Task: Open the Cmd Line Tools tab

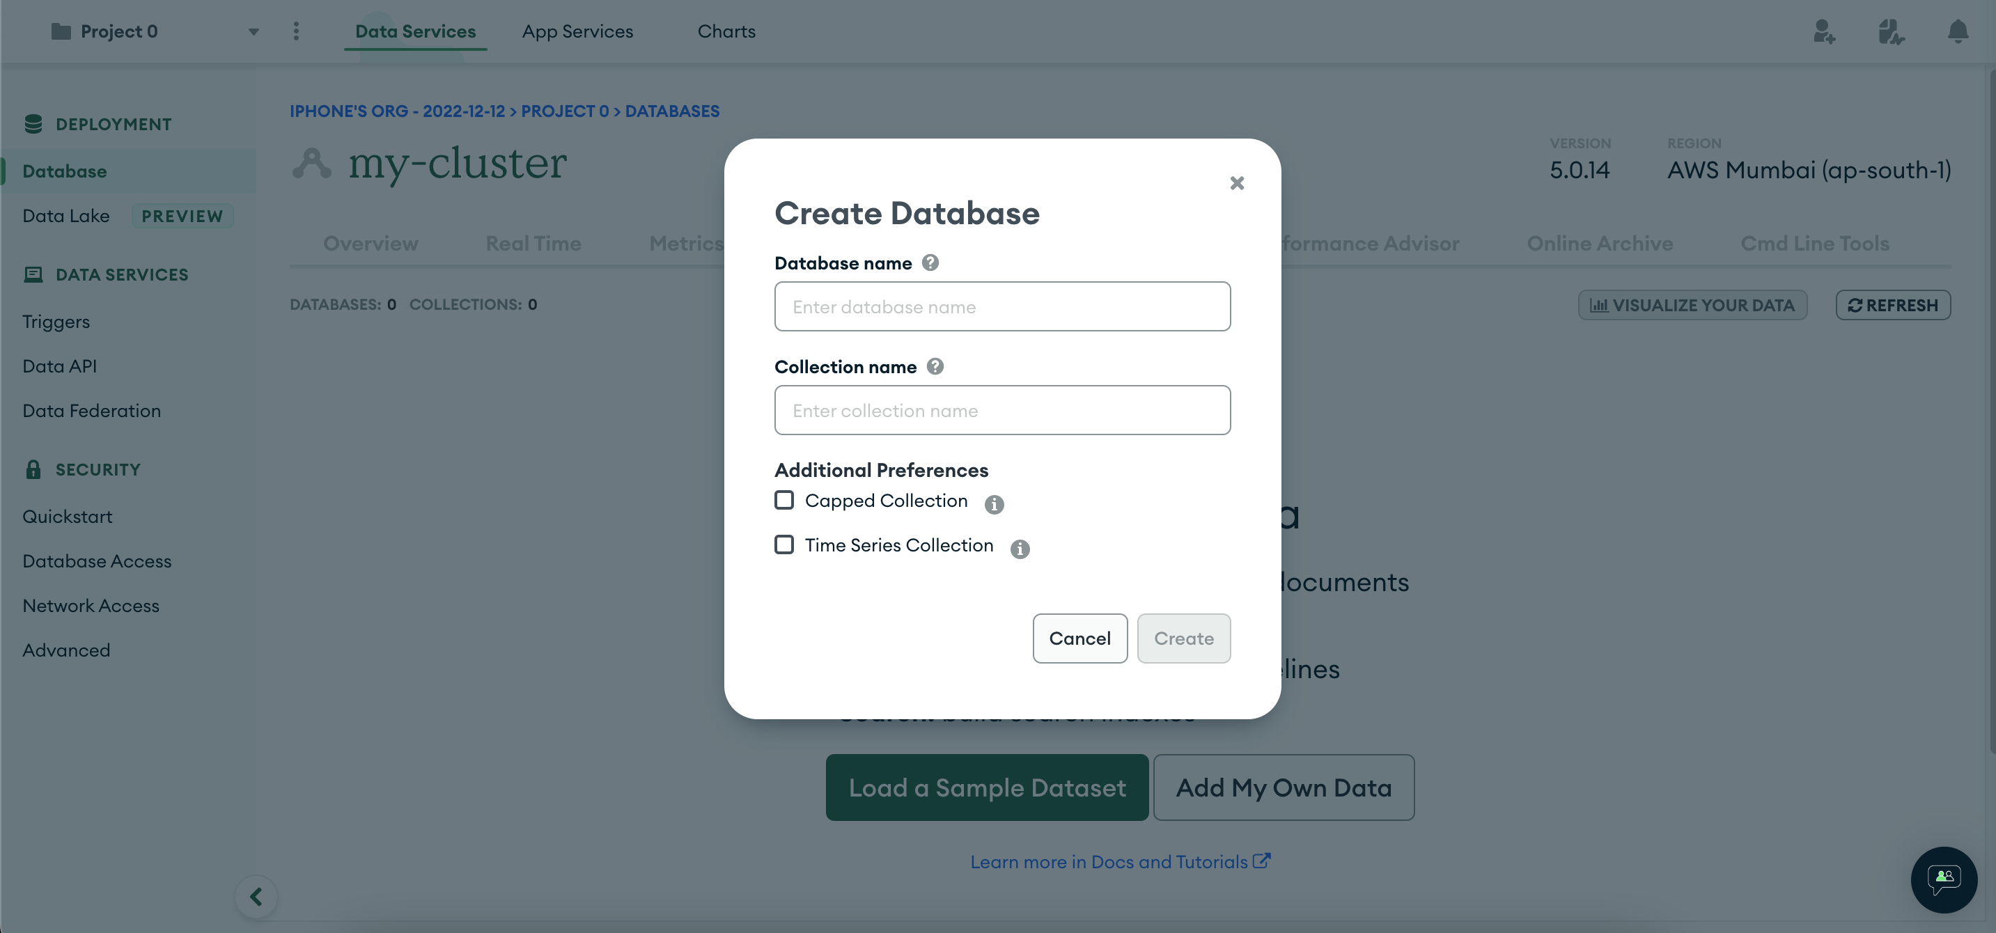Action: click(x=1815, y=243)
